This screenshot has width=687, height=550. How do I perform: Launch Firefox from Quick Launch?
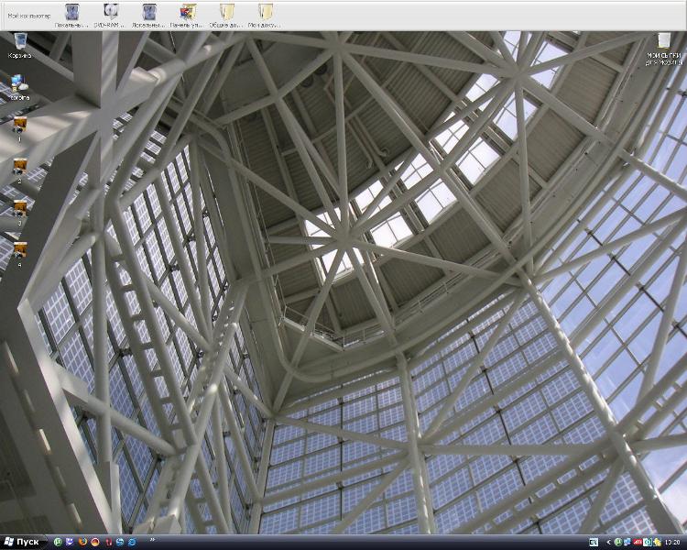click(82, 542)
